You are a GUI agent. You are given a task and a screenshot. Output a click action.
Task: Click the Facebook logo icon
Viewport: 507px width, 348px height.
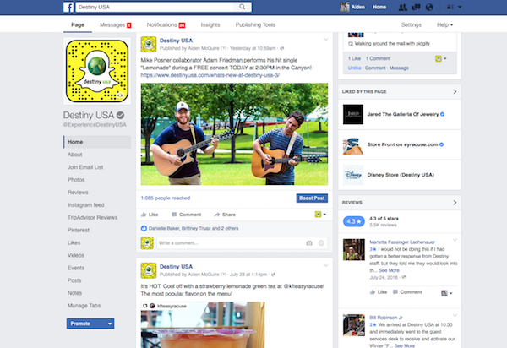pos(68,7)
